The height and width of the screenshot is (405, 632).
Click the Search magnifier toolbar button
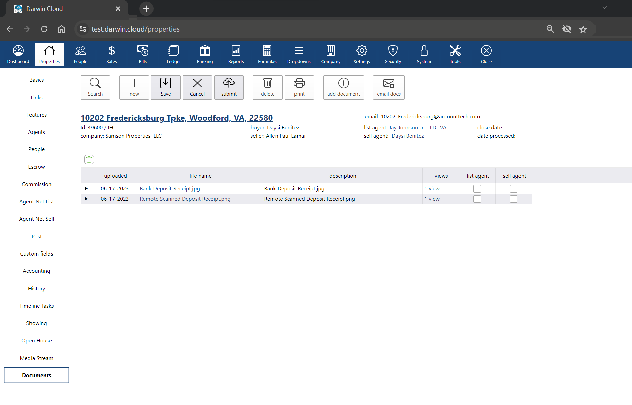pyautogui.click(x=95, y=87)
